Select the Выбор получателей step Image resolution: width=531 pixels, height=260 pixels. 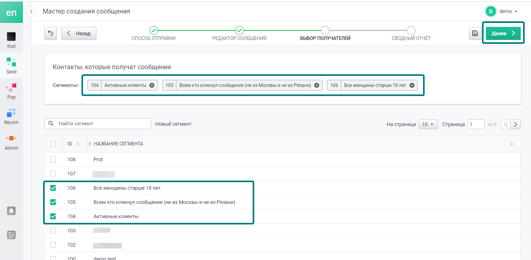325,34
